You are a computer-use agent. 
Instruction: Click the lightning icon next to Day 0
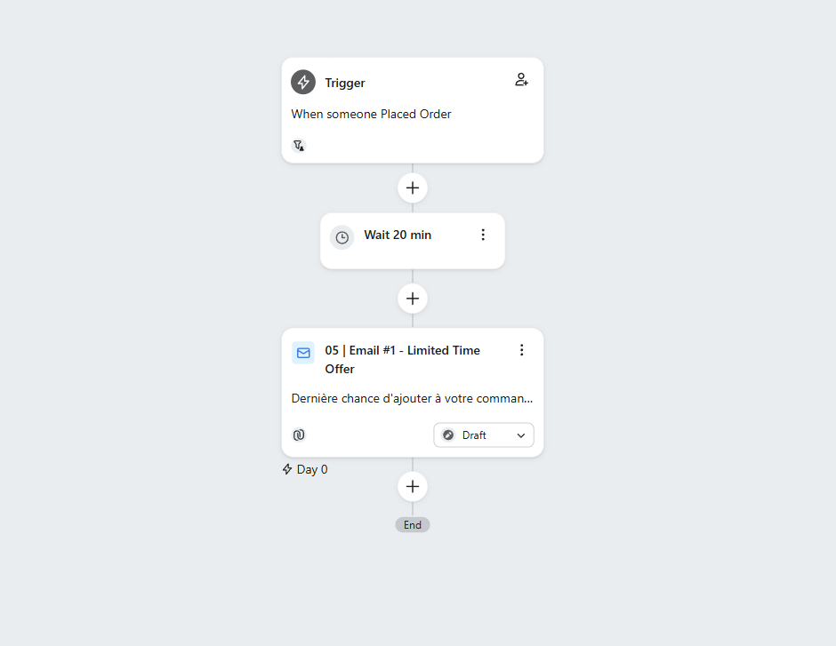[x=287, y=469]
